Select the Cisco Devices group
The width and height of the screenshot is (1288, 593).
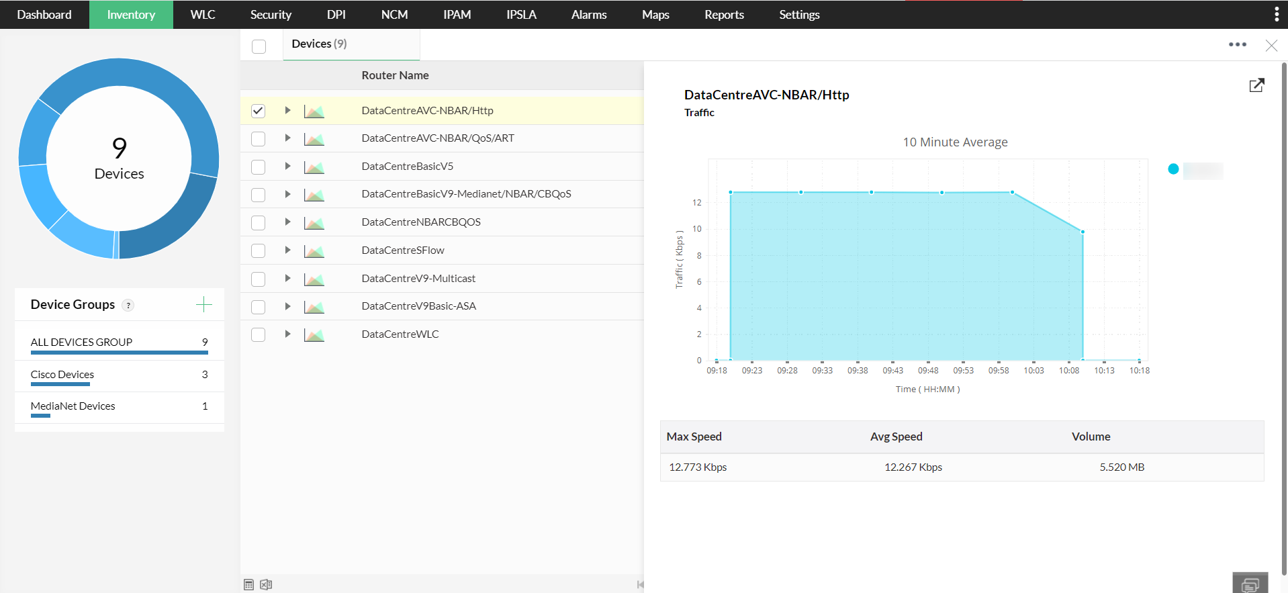coord(62,375)
